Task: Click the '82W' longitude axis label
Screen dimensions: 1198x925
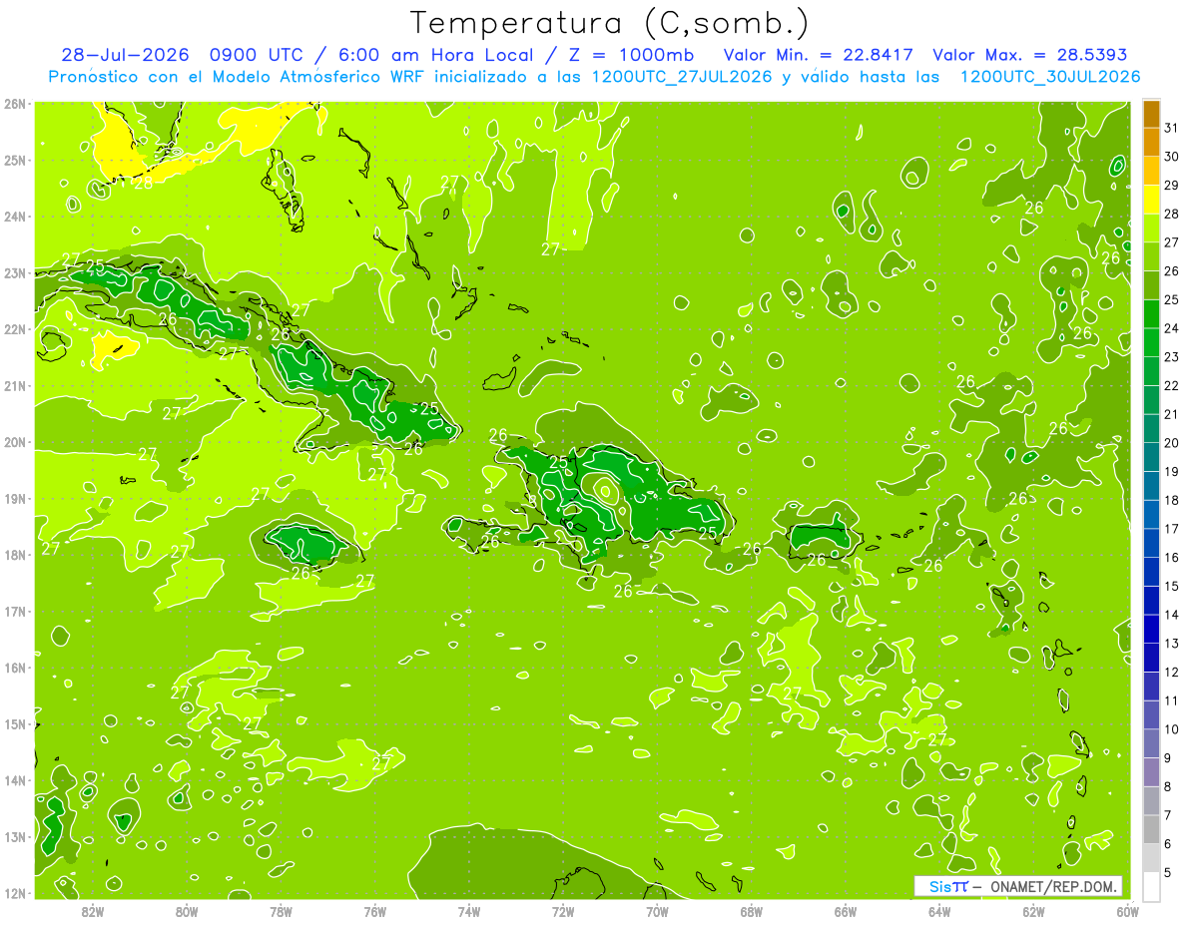Action: [93, 912]
